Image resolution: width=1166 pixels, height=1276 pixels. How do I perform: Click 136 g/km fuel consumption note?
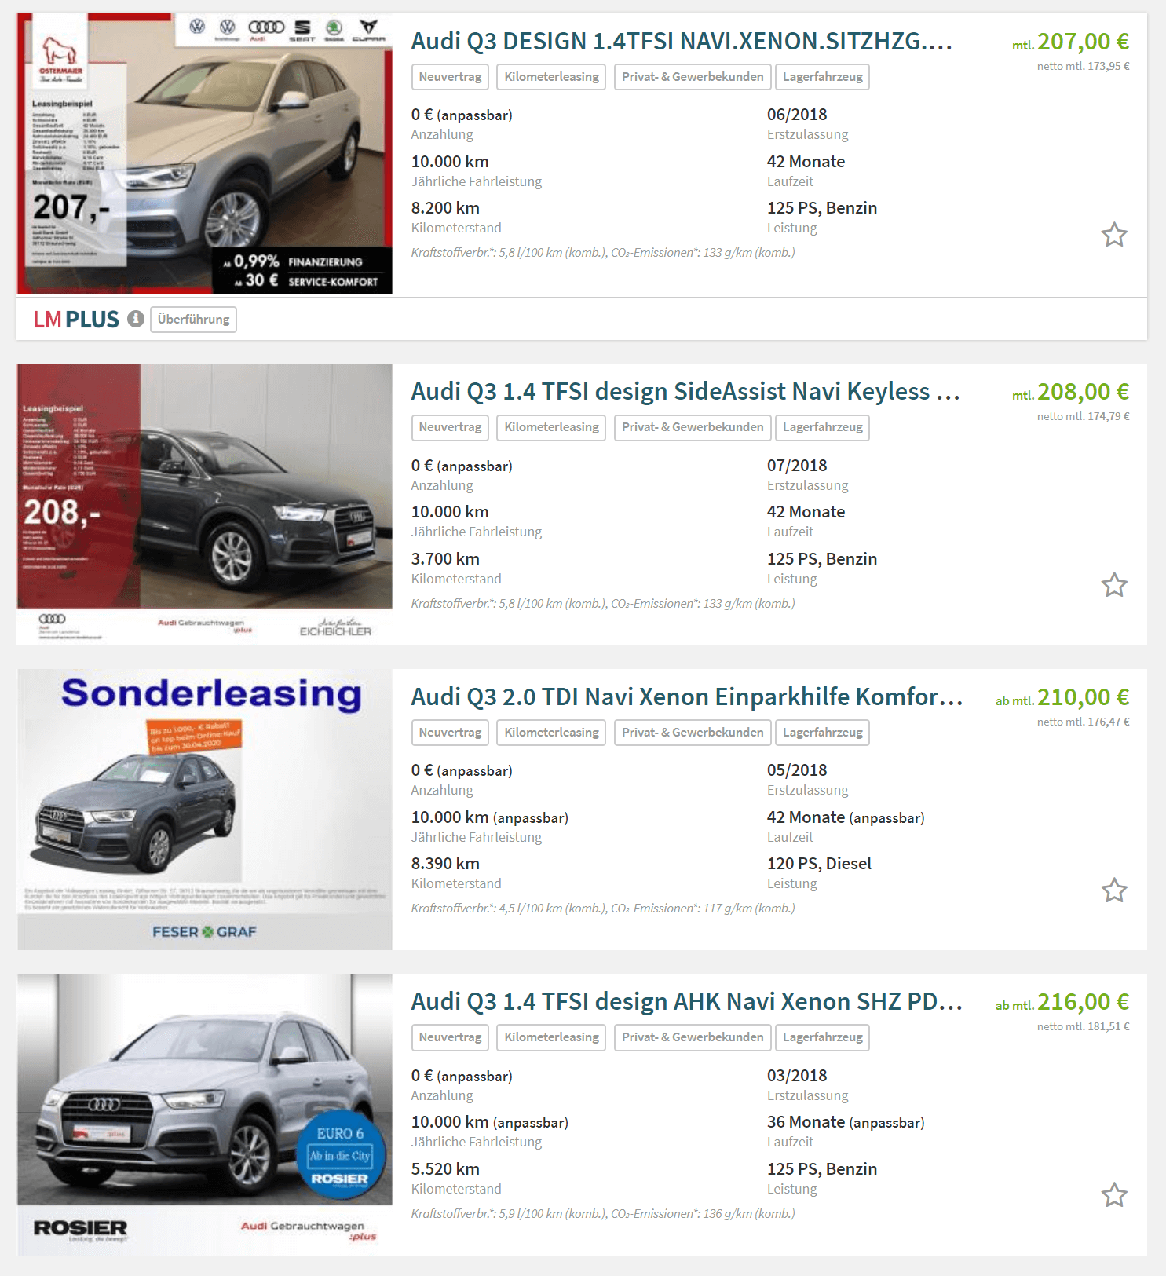(603, 1214)
